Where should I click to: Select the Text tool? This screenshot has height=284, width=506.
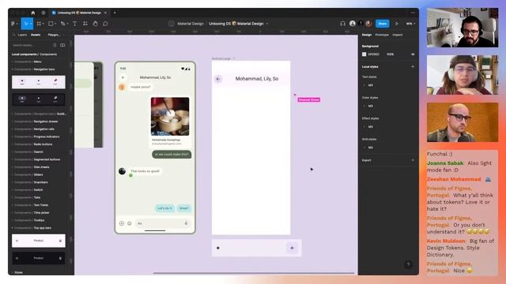(74, 24)
